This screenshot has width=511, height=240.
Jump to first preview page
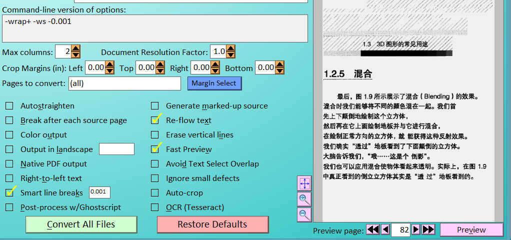tap(373, 230)
